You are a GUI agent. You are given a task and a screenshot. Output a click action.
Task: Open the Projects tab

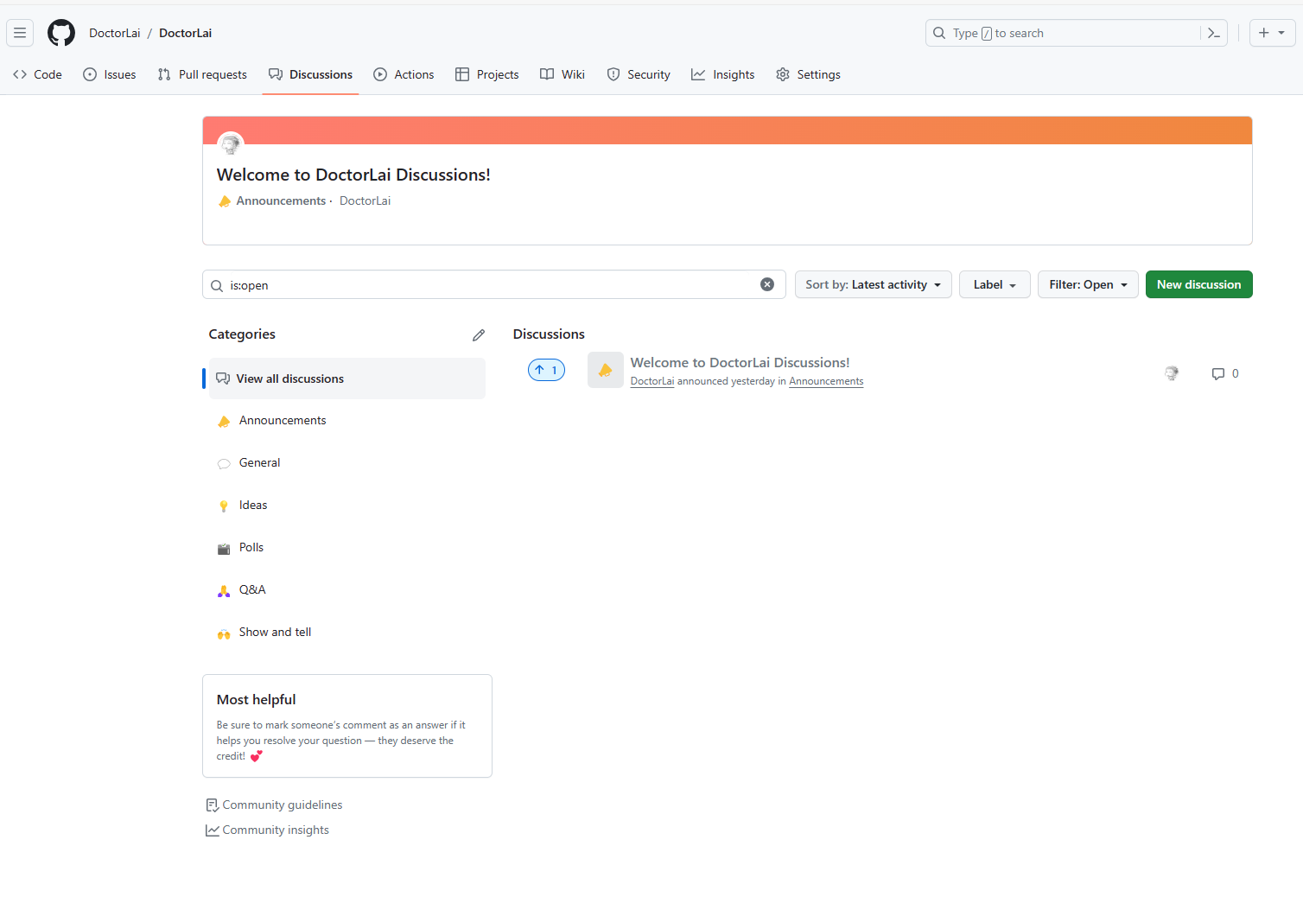(x=487, y=74)
